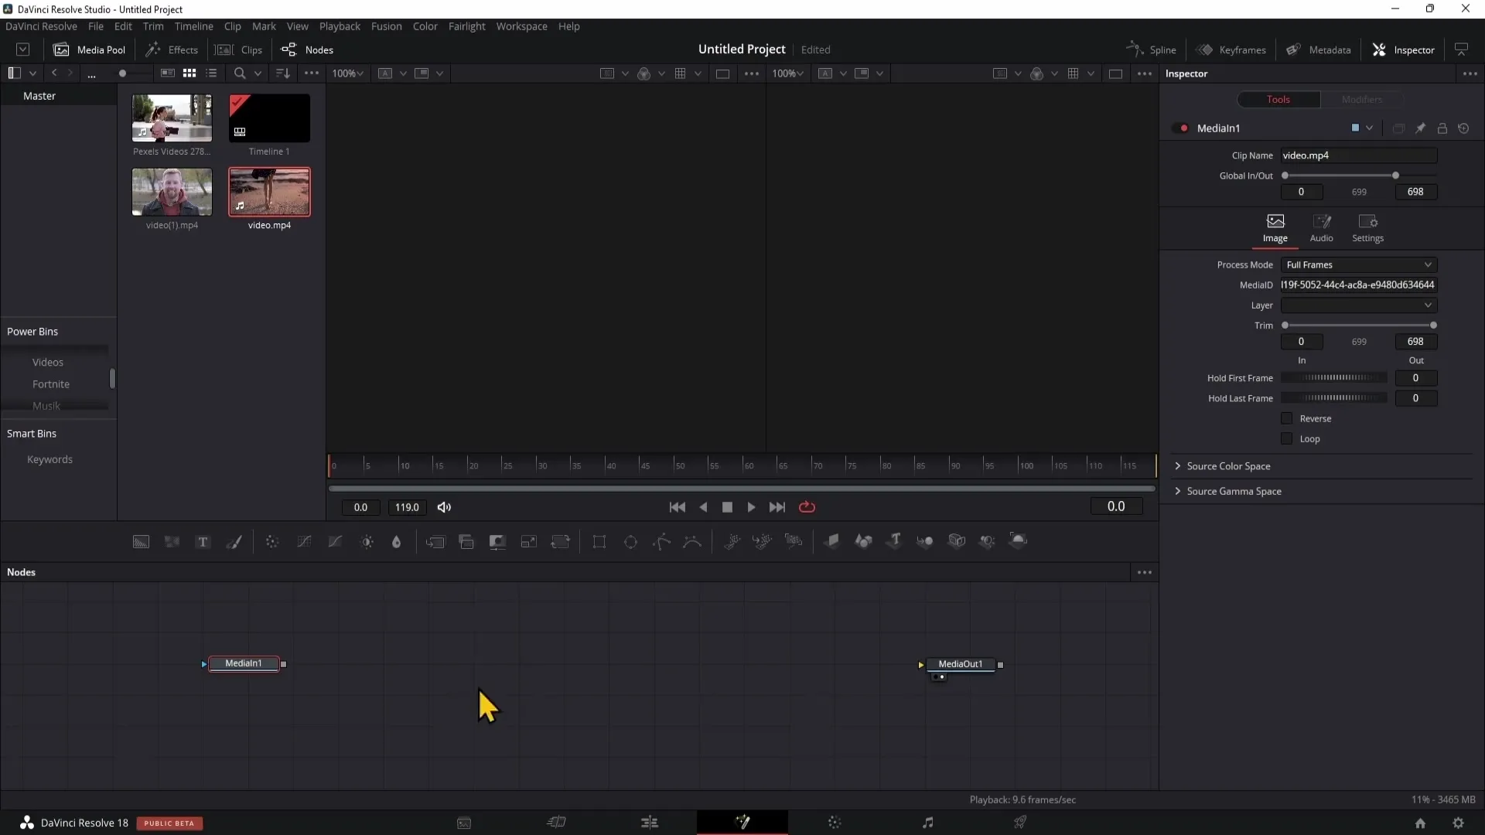Select the Fusion menu item
Image resolution: width=1485 pixels, height=835 pixels.
coord(385,26)
